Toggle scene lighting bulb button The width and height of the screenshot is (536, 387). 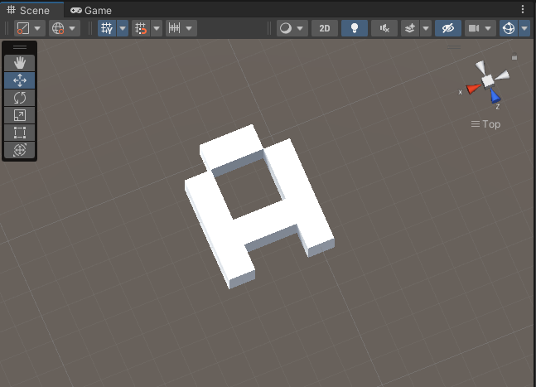point(355,28)
